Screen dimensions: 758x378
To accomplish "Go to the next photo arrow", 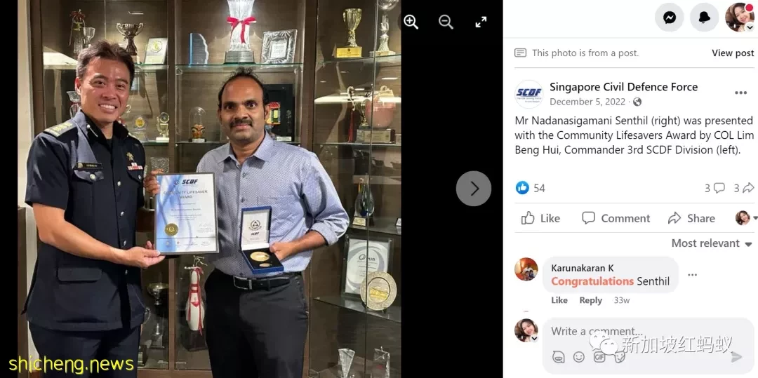I will (x=474, y=188).
